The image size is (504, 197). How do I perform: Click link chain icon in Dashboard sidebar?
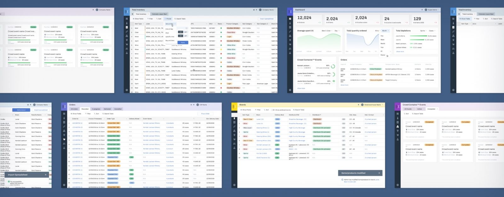tap(290, 31)
